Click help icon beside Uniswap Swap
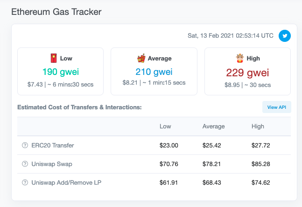Image resolution: width=302 pixels, height=207 pixels. point(25,164)
